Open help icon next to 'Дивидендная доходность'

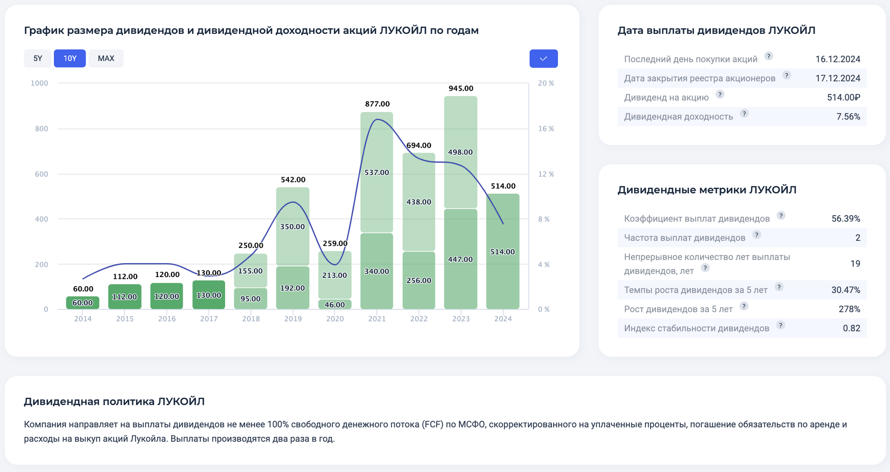point(744,113)
